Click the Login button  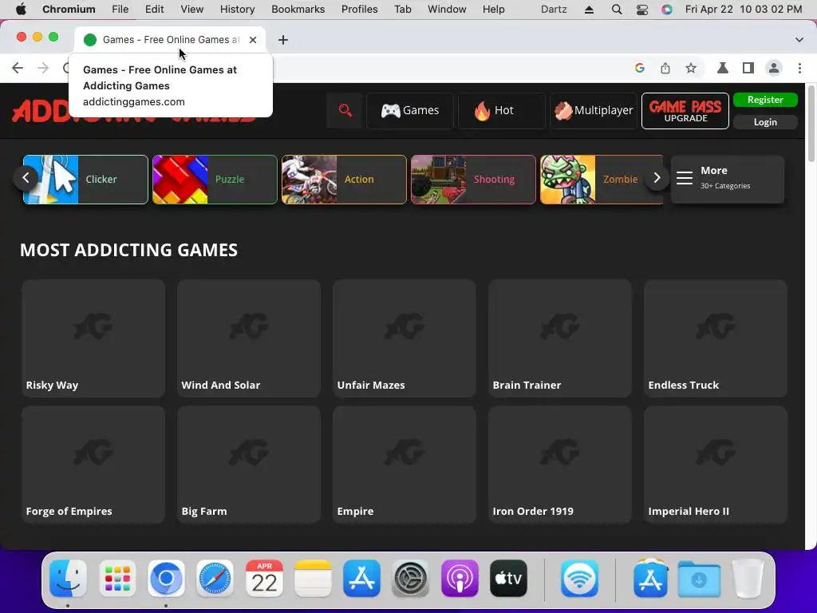[765, 122]
